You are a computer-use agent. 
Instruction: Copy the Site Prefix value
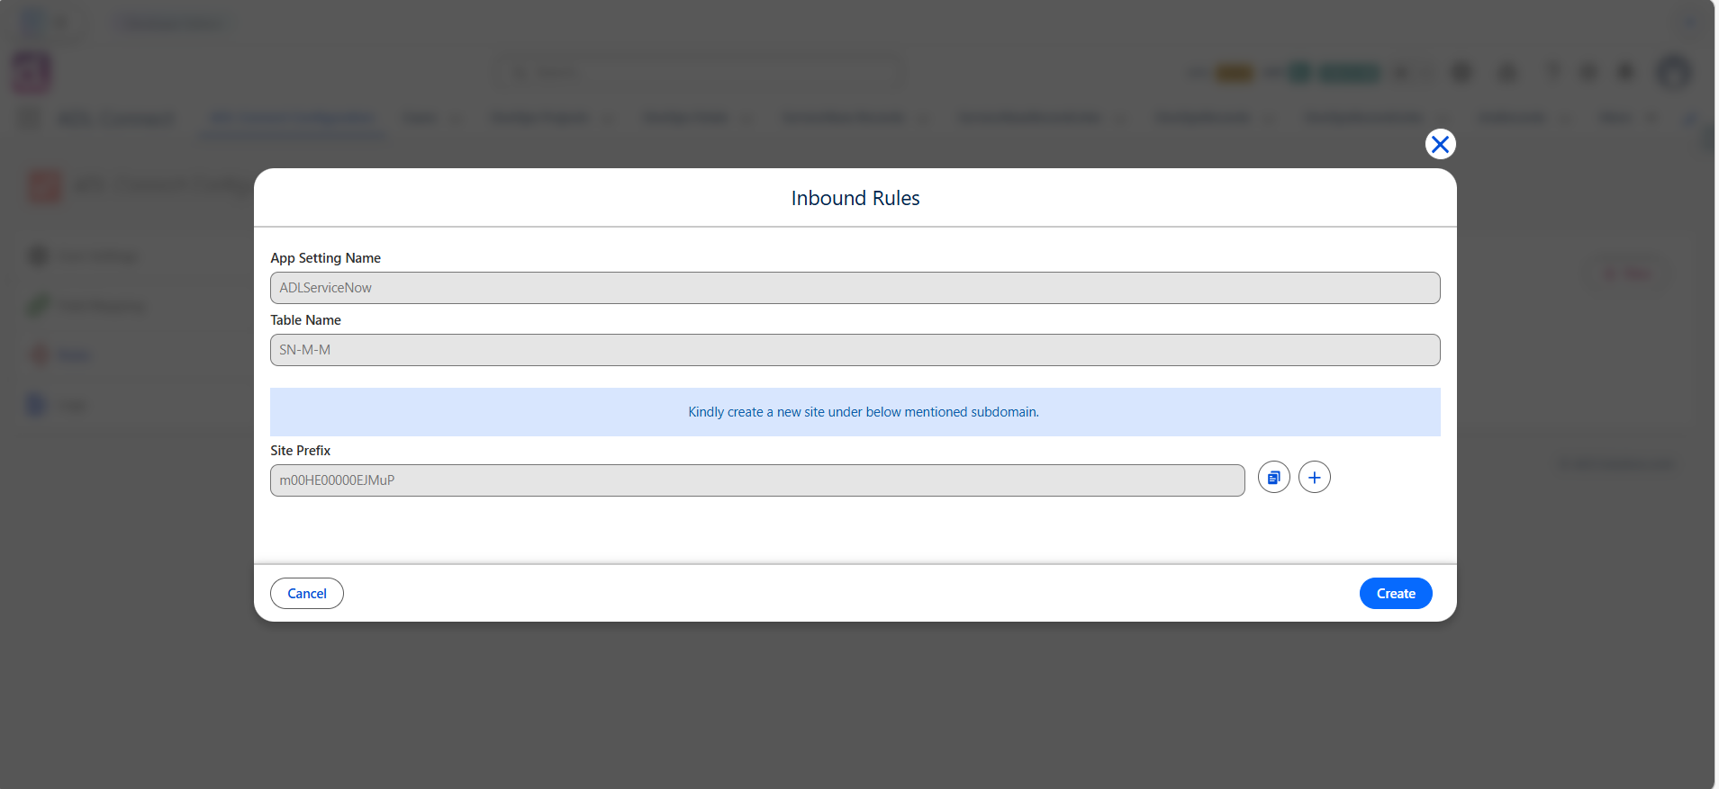(x=1273, y=478)
